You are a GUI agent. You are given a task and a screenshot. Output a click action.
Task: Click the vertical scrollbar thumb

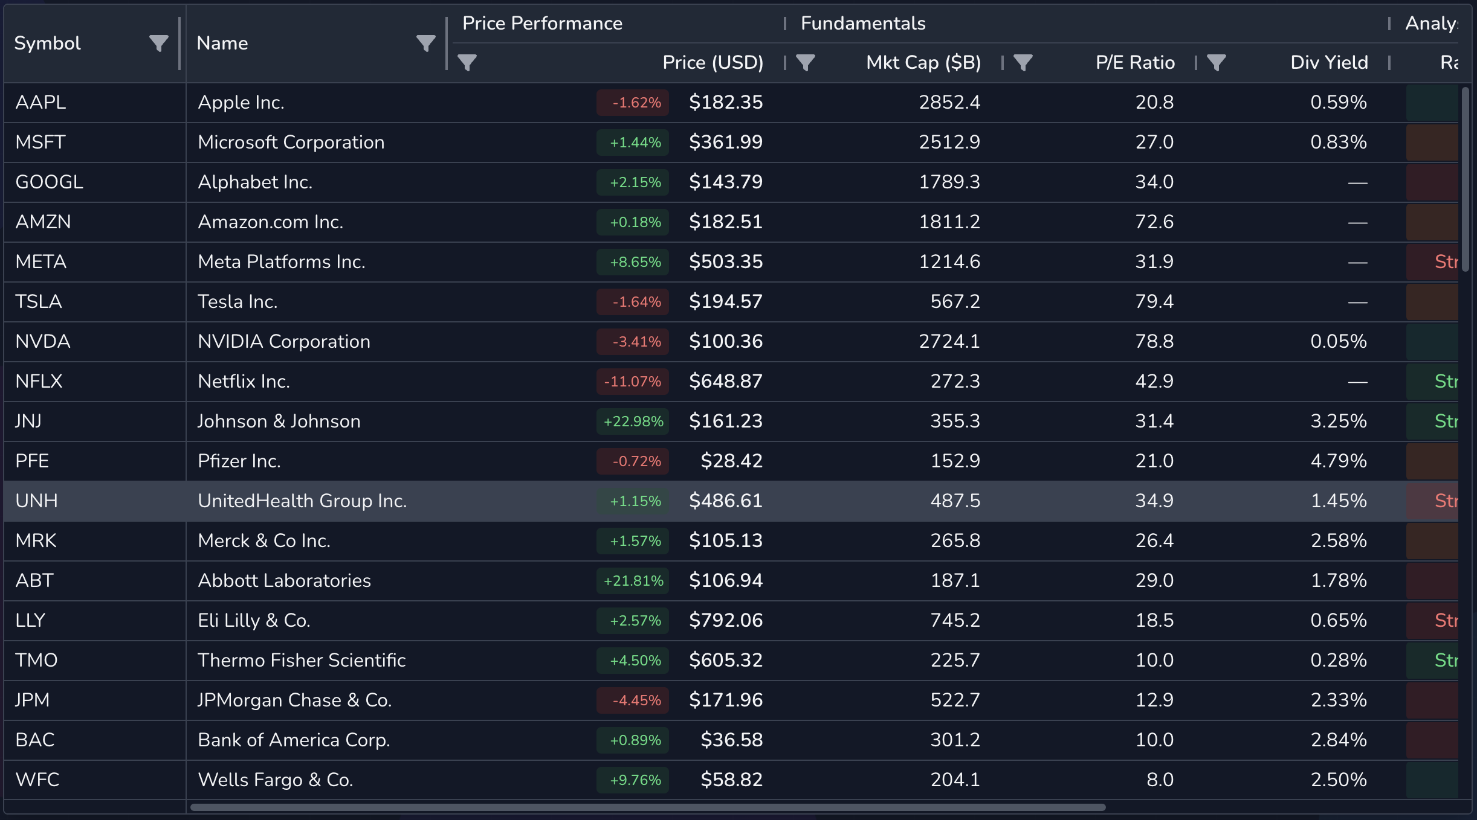1465,179
